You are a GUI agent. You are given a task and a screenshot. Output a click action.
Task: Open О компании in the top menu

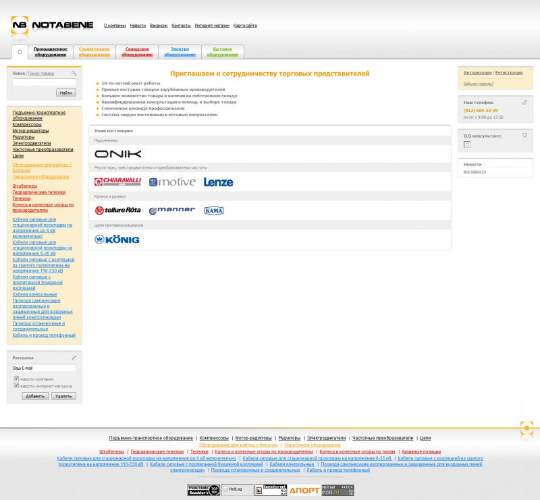[x=115, y=26]
